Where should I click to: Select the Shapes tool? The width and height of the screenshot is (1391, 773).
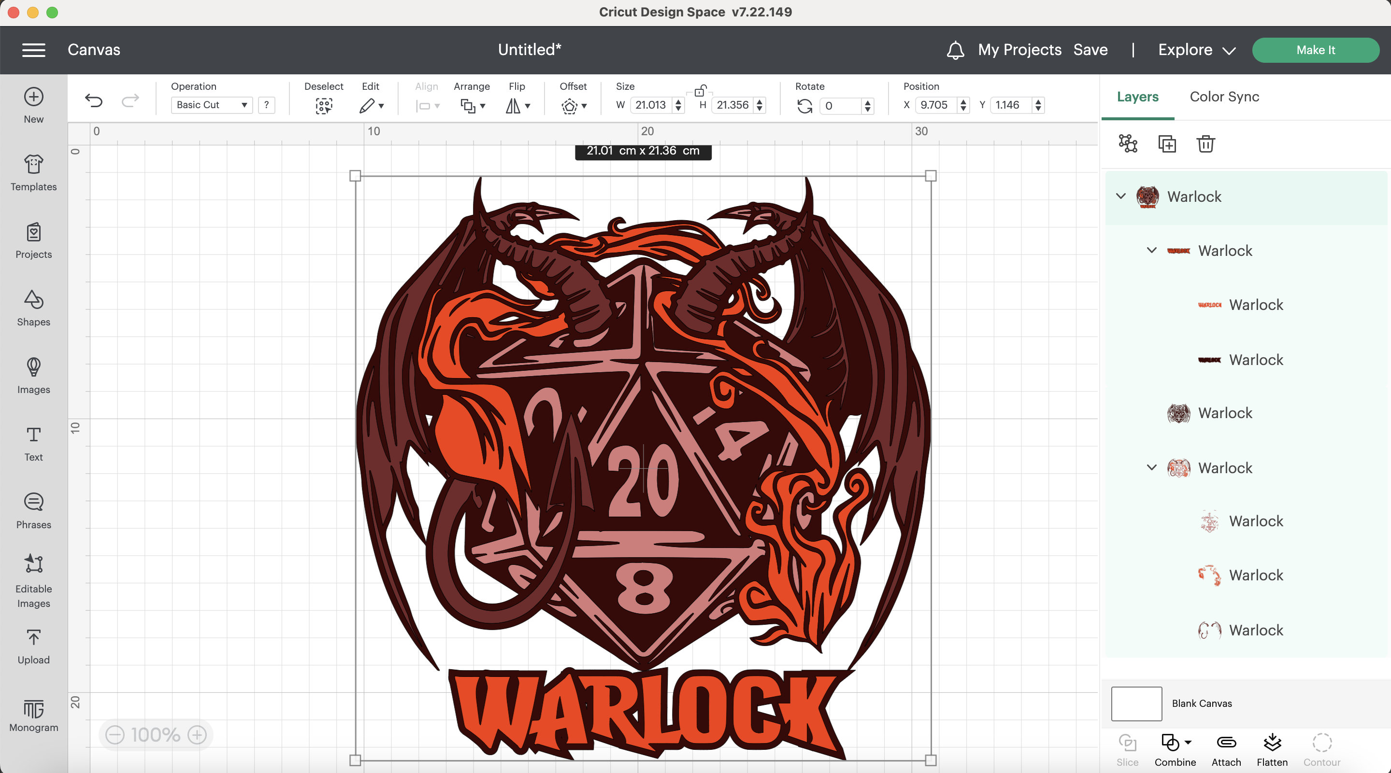tap(33, 309)
